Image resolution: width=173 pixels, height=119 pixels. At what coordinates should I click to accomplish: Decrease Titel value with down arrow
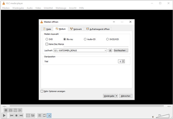123,62
